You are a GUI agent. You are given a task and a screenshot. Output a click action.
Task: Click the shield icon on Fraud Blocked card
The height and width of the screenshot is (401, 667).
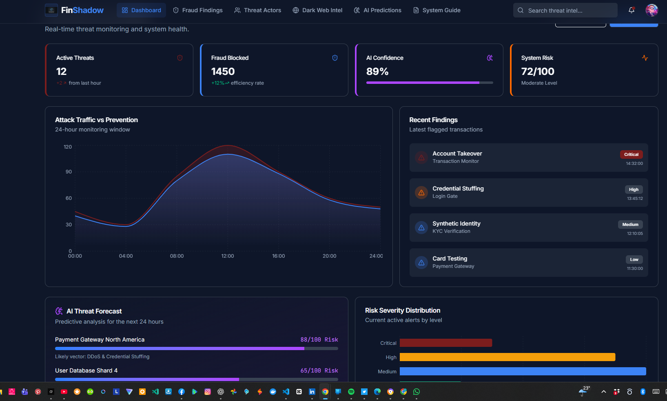point(335,58)
